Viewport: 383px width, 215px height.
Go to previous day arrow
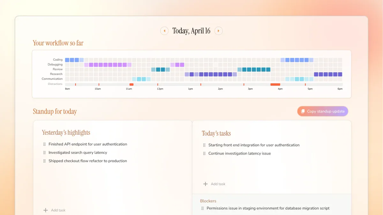(x=164, y=31)
